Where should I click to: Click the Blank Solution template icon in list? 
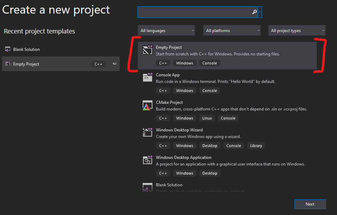click(x=148, y=187)
